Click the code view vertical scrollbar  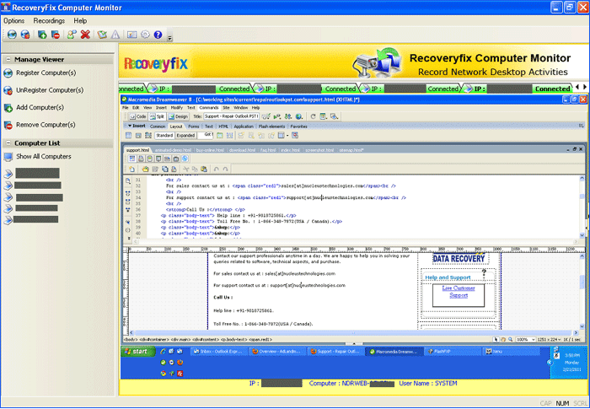(582, 205)
